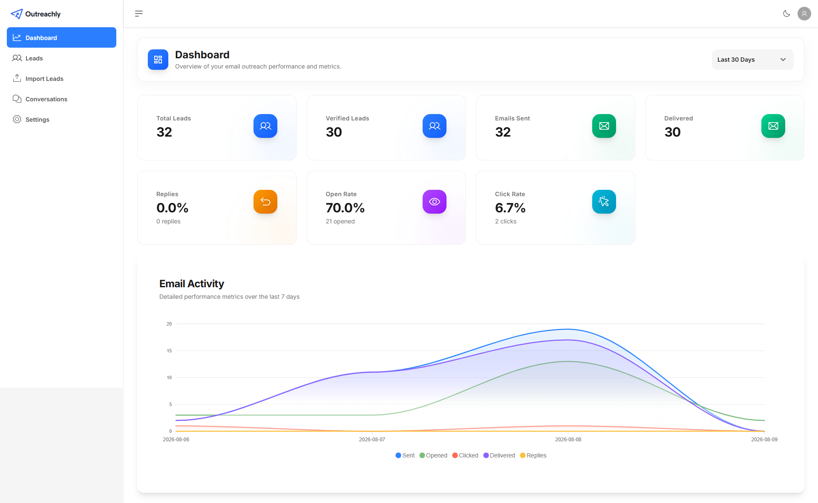Toggle the Sent series in chart legend
Viewport: 818px width, 503px height.
[405, 455]
